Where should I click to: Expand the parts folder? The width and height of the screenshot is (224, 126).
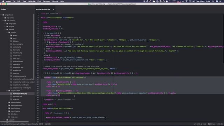(9, 38)
